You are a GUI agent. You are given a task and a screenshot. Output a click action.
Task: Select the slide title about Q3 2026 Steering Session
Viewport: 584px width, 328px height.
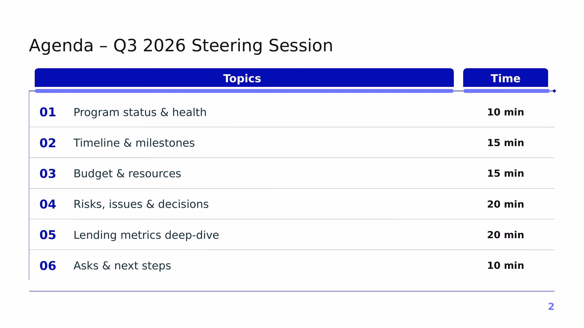click(181, 45)
